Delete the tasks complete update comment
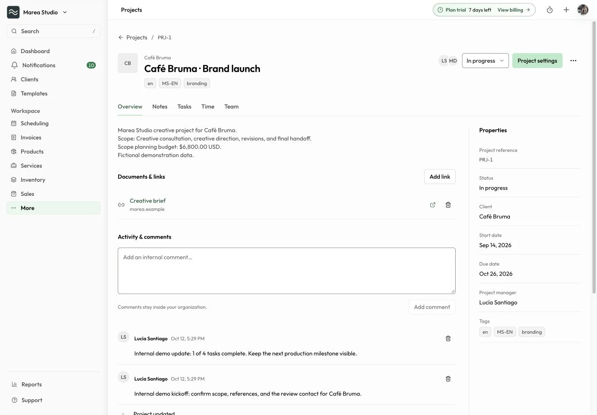The height and width of the screenshot is (415, 597). pyautogui.click(x=448, y=339)
